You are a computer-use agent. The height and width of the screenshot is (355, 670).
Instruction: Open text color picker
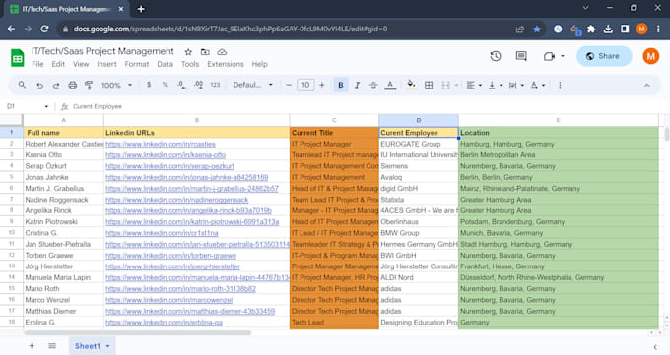pos(390,85)
